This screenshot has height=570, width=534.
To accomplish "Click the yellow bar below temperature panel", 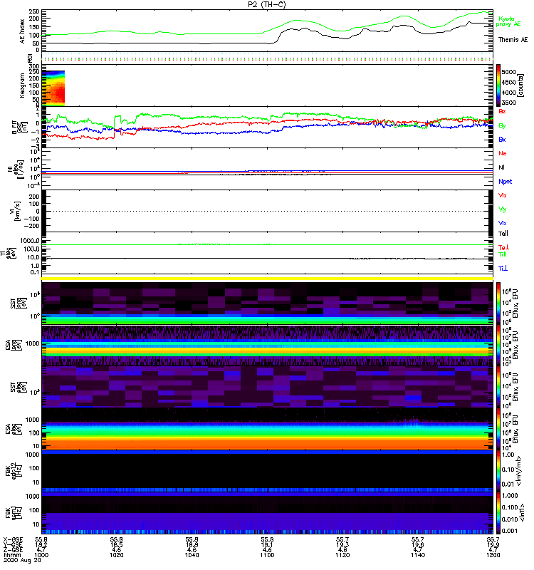I will (x=266, y=279).
